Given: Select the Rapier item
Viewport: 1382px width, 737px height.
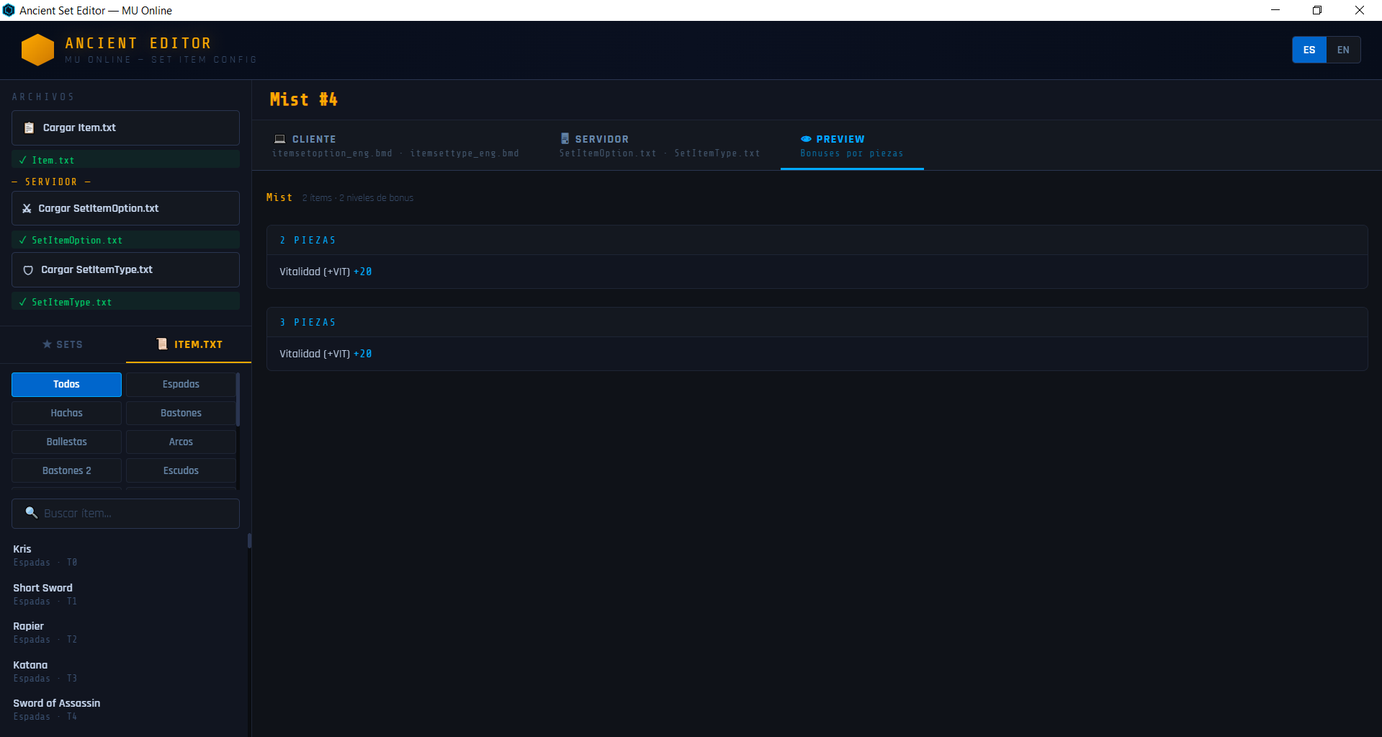Looking at the screenshot, I should pos(125,632).
